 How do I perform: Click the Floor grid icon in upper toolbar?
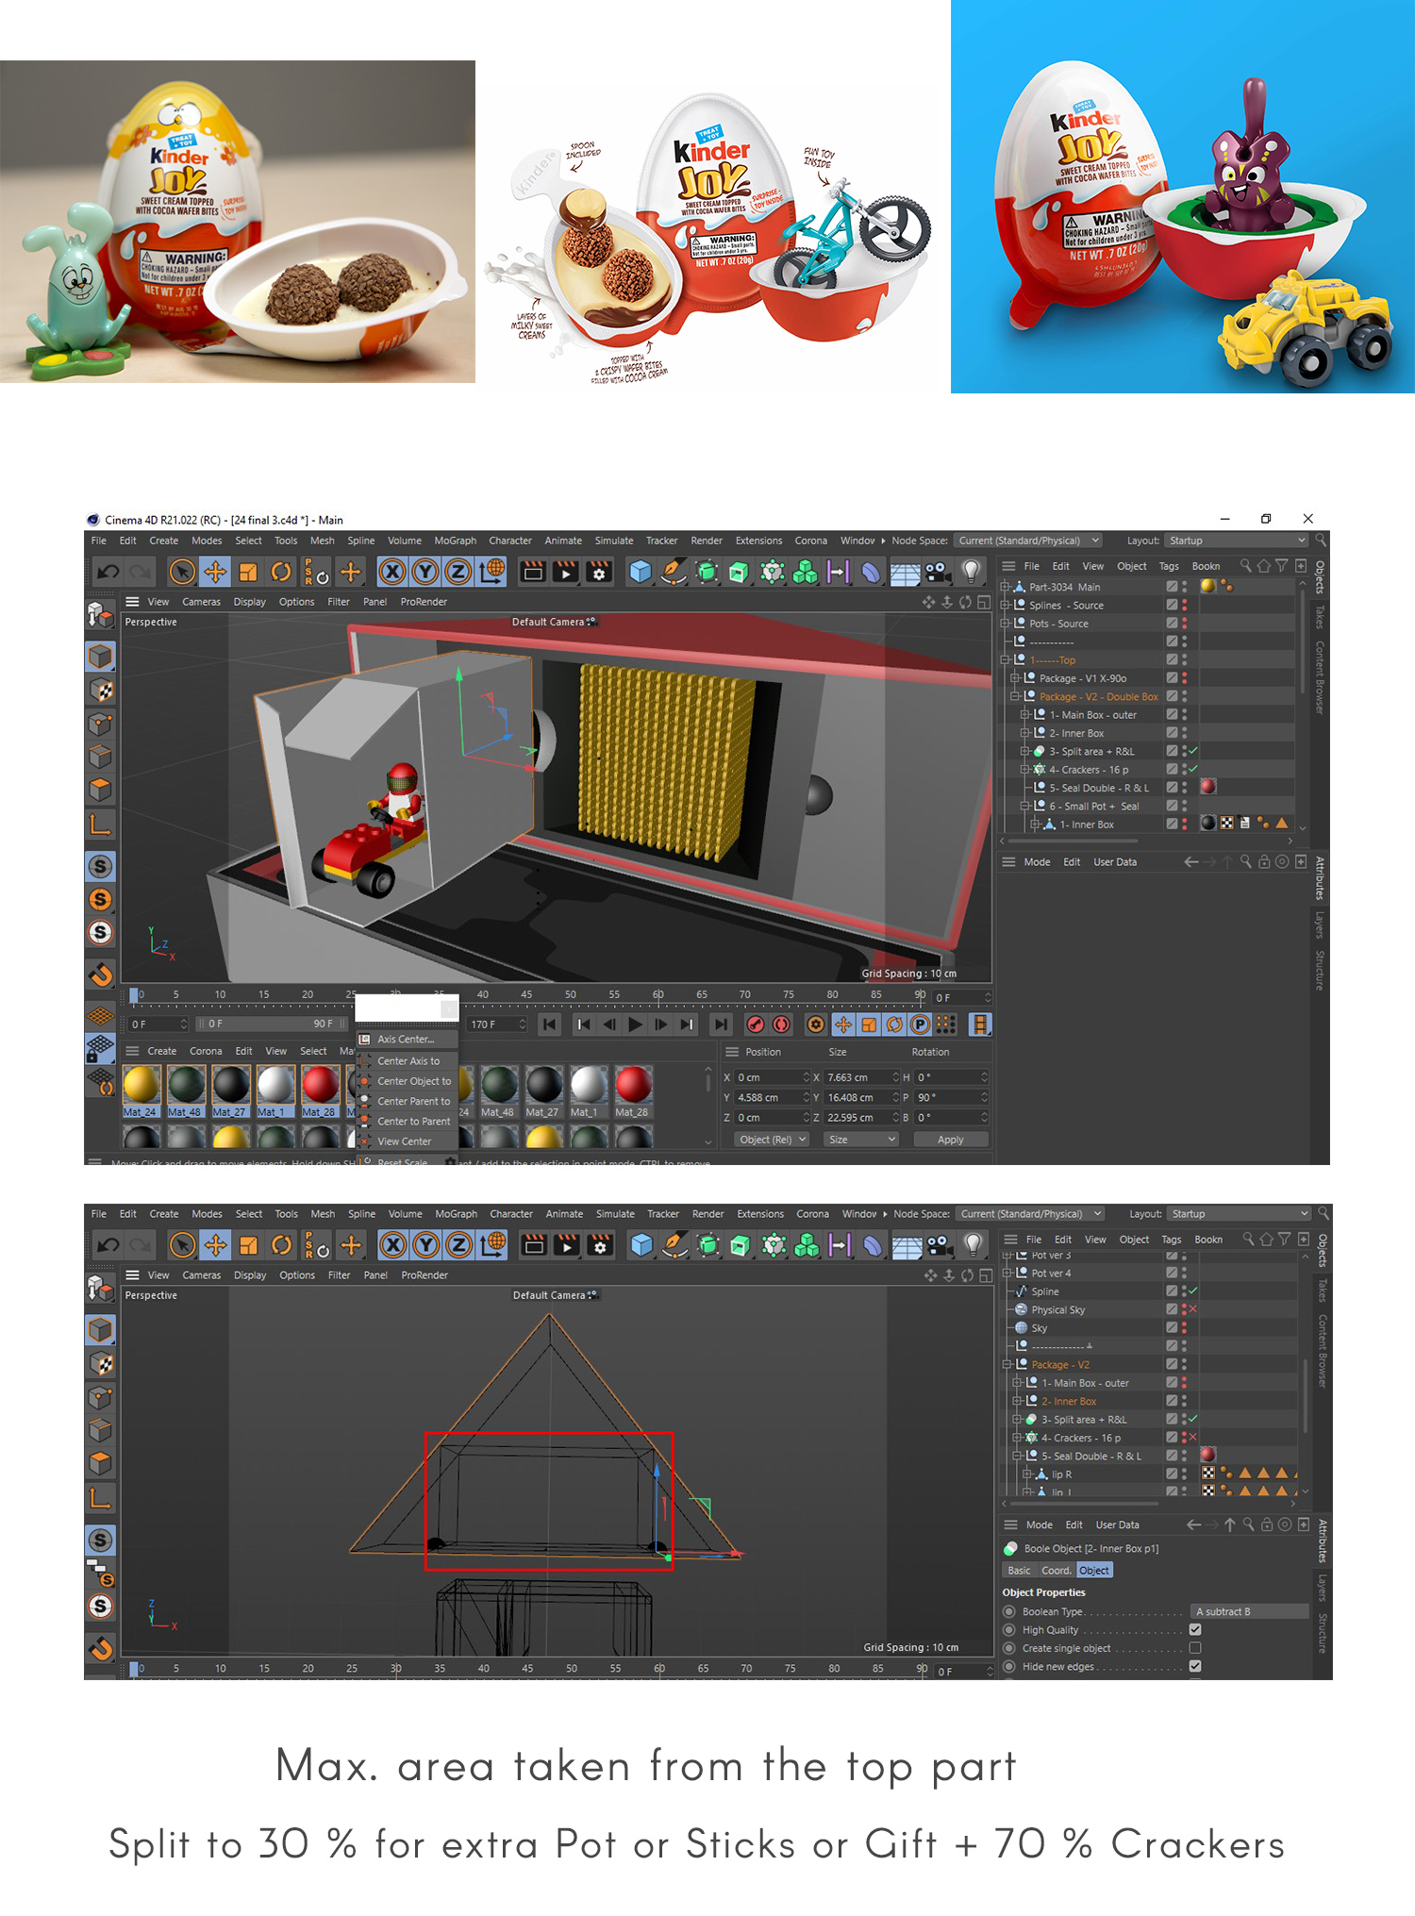[x=905, y=574]
